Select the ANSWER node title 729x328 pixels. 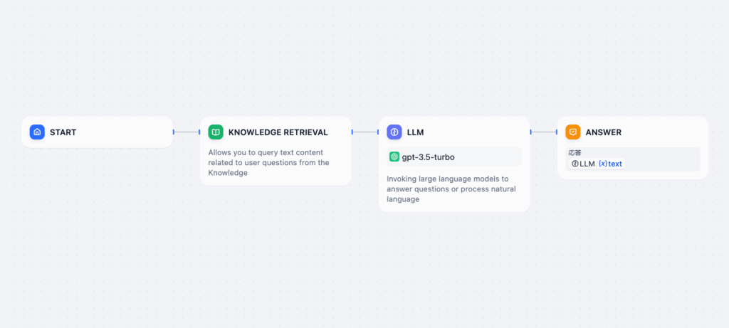point(603,132)
